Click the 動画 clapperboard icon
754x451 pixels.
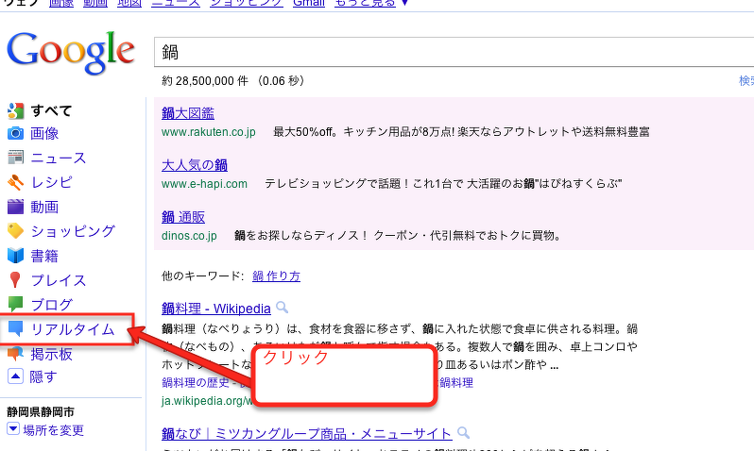coord(15,207)
